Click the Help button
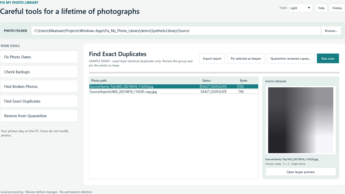This screenshot has height=194, width=345. 321,8
